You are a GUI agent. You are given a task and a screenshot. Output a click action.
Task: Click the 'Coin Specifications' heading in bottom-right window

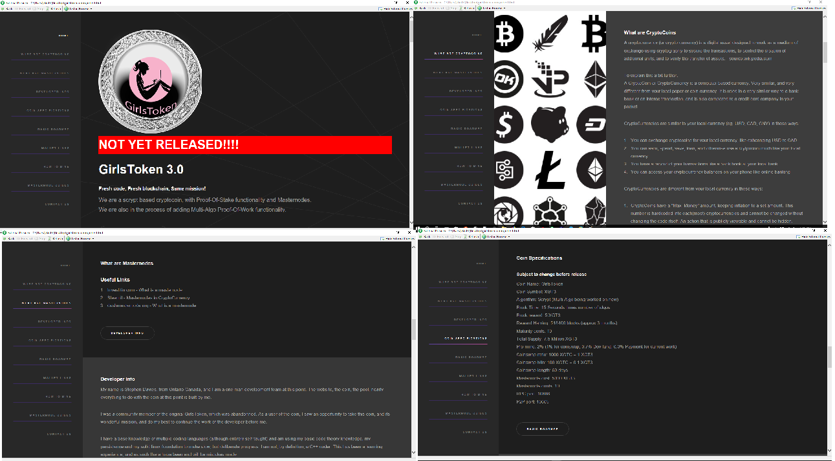539,258
